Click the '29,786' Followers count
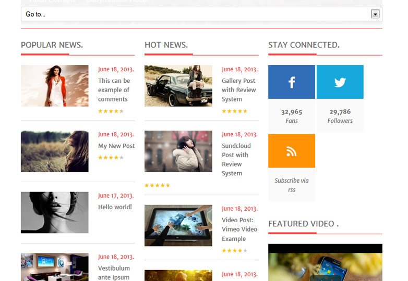The width and height of the screenshot is (408, 281). (x=340, y=112)
